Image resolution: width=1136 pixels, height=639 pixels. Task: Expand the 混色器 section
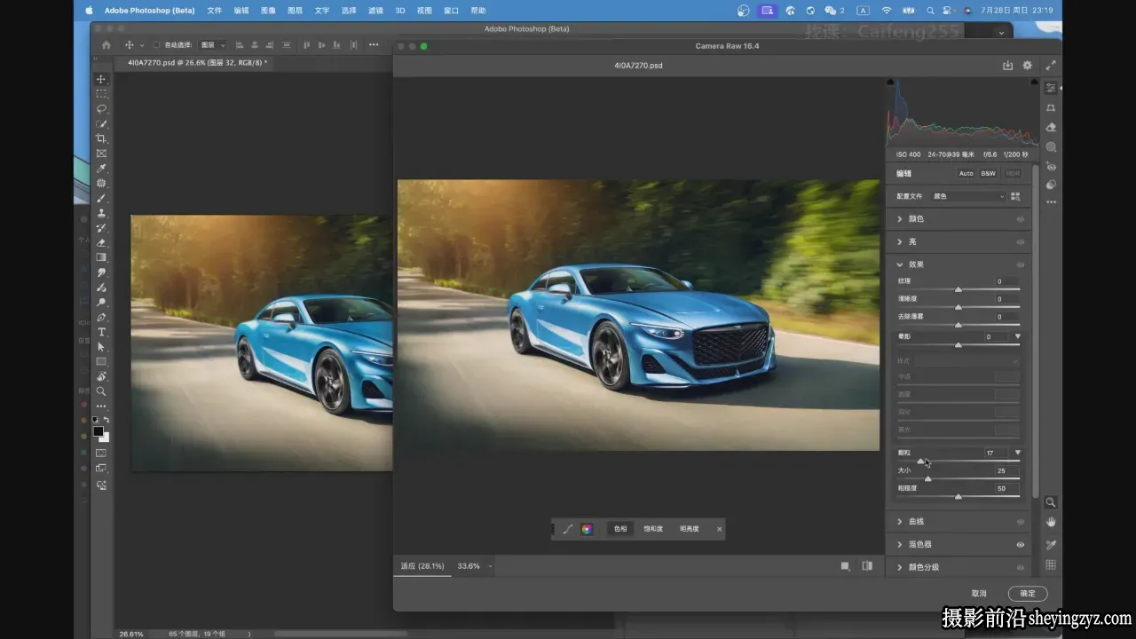click(900, 545)
